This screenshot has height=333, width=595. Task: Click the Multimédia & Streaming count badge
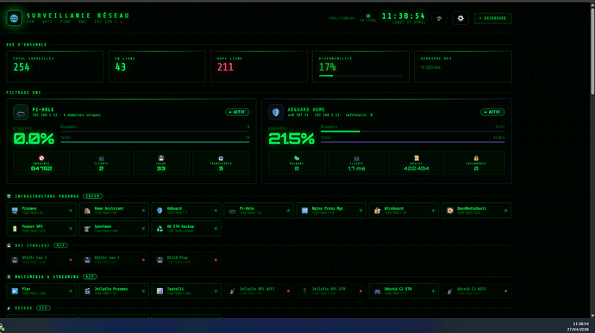tap(90, 277)
